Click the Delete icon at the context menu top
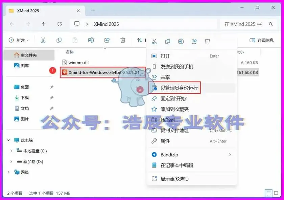 tap(207, 42)
